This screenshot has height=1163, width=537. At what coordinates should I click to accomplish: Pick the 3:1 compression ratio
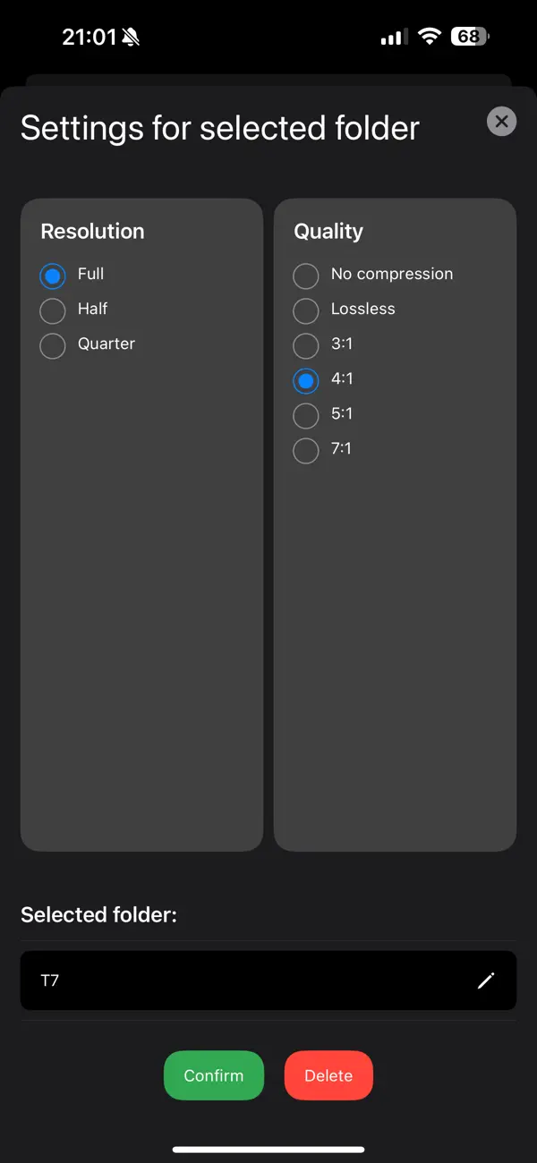305,345
